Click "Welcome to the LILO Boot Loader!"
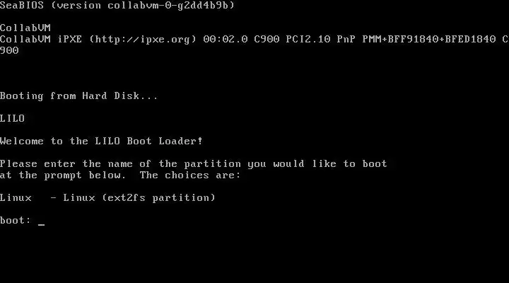 101,141
